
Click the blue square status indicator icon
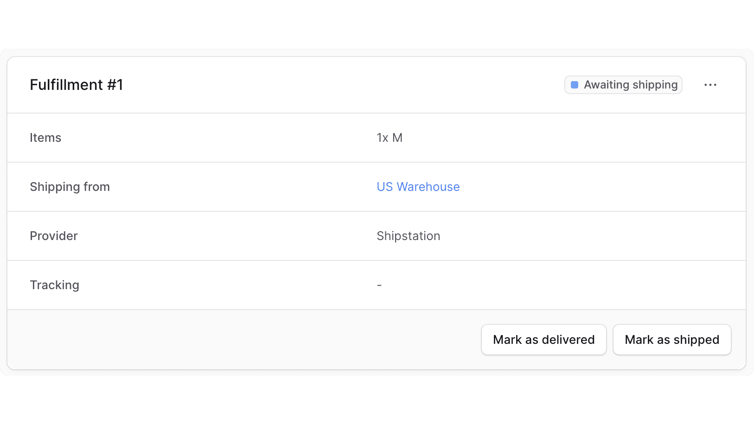click(575, 85)
